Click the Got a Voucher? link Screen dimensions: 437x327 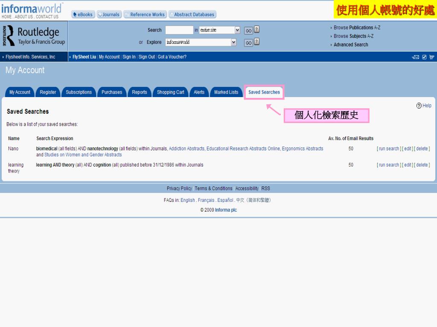[x=172, y=57]
